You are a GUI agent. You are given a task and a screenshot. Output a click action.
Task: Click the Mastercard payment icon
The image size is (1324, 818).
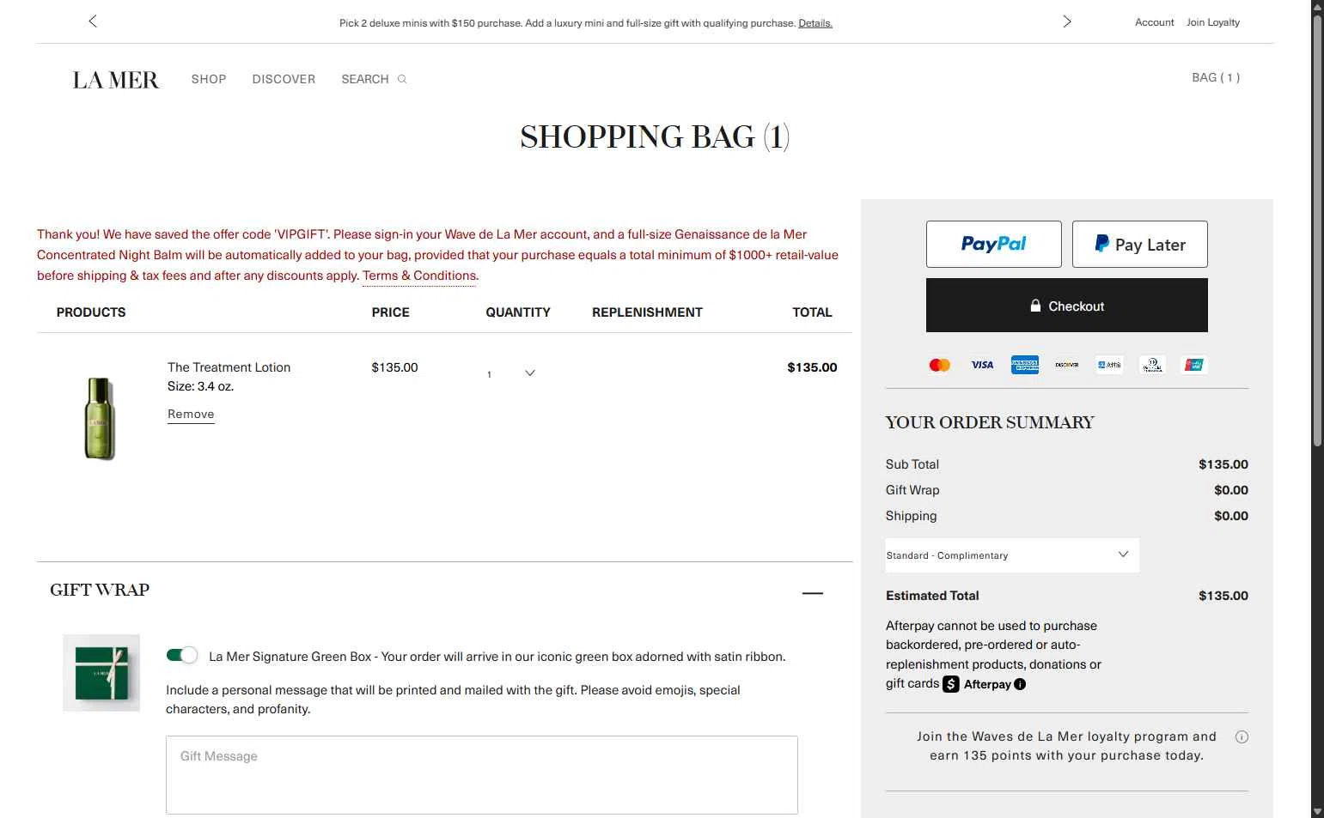[x=940, y=365]
